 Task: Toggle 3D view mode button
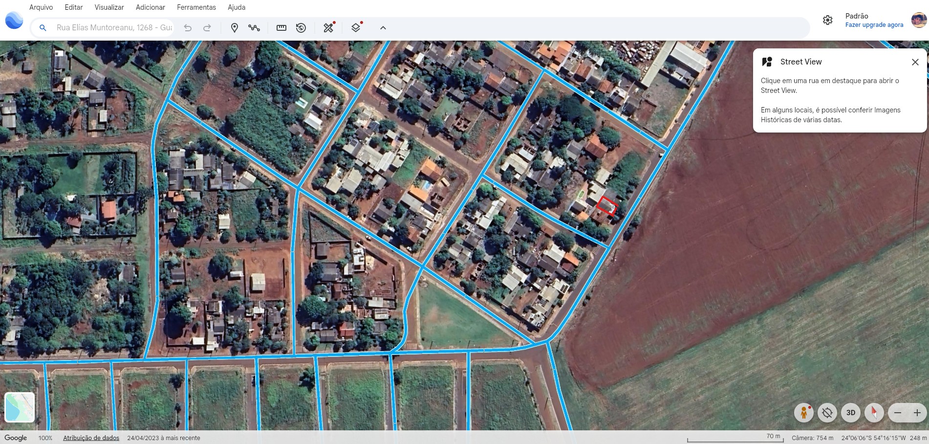pos(850,413)
